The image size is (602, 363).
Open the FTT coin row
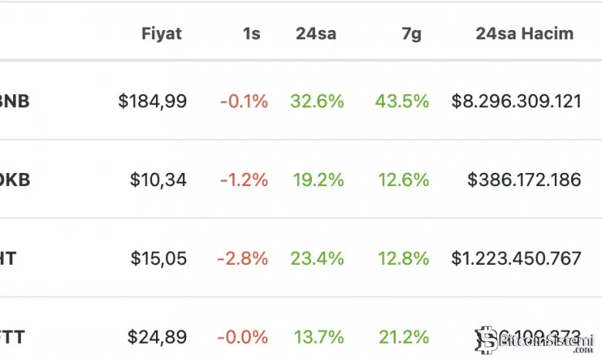click(x=11, y=338)
